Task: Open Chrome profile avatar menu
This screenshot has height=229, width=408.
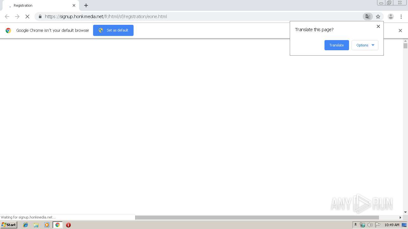Action: pos(390,17)
